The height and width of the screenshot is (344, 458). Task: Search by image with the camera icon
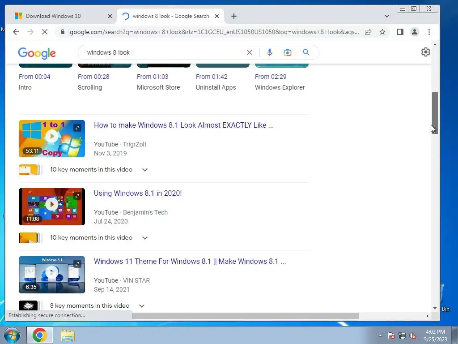pos(288,52)
